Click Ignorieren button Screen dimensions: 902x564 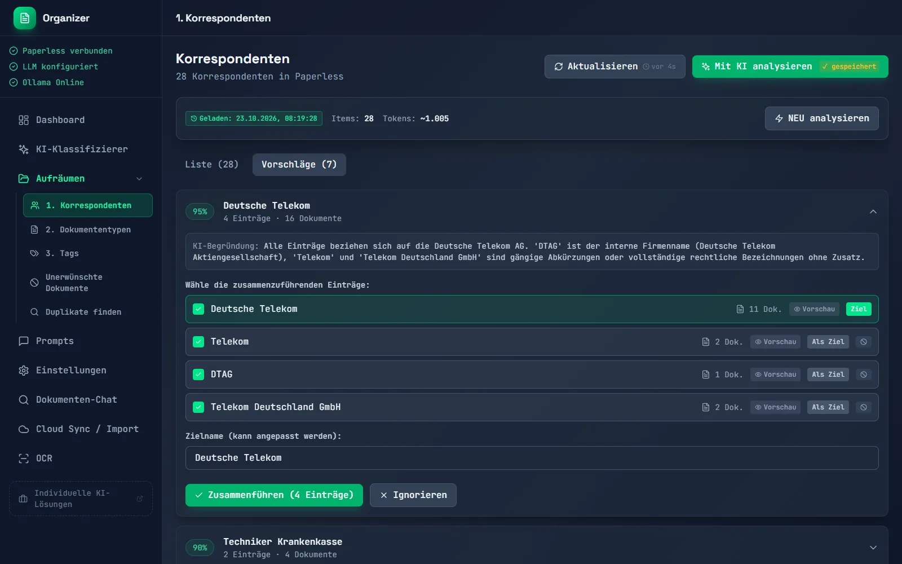[413, 495]
